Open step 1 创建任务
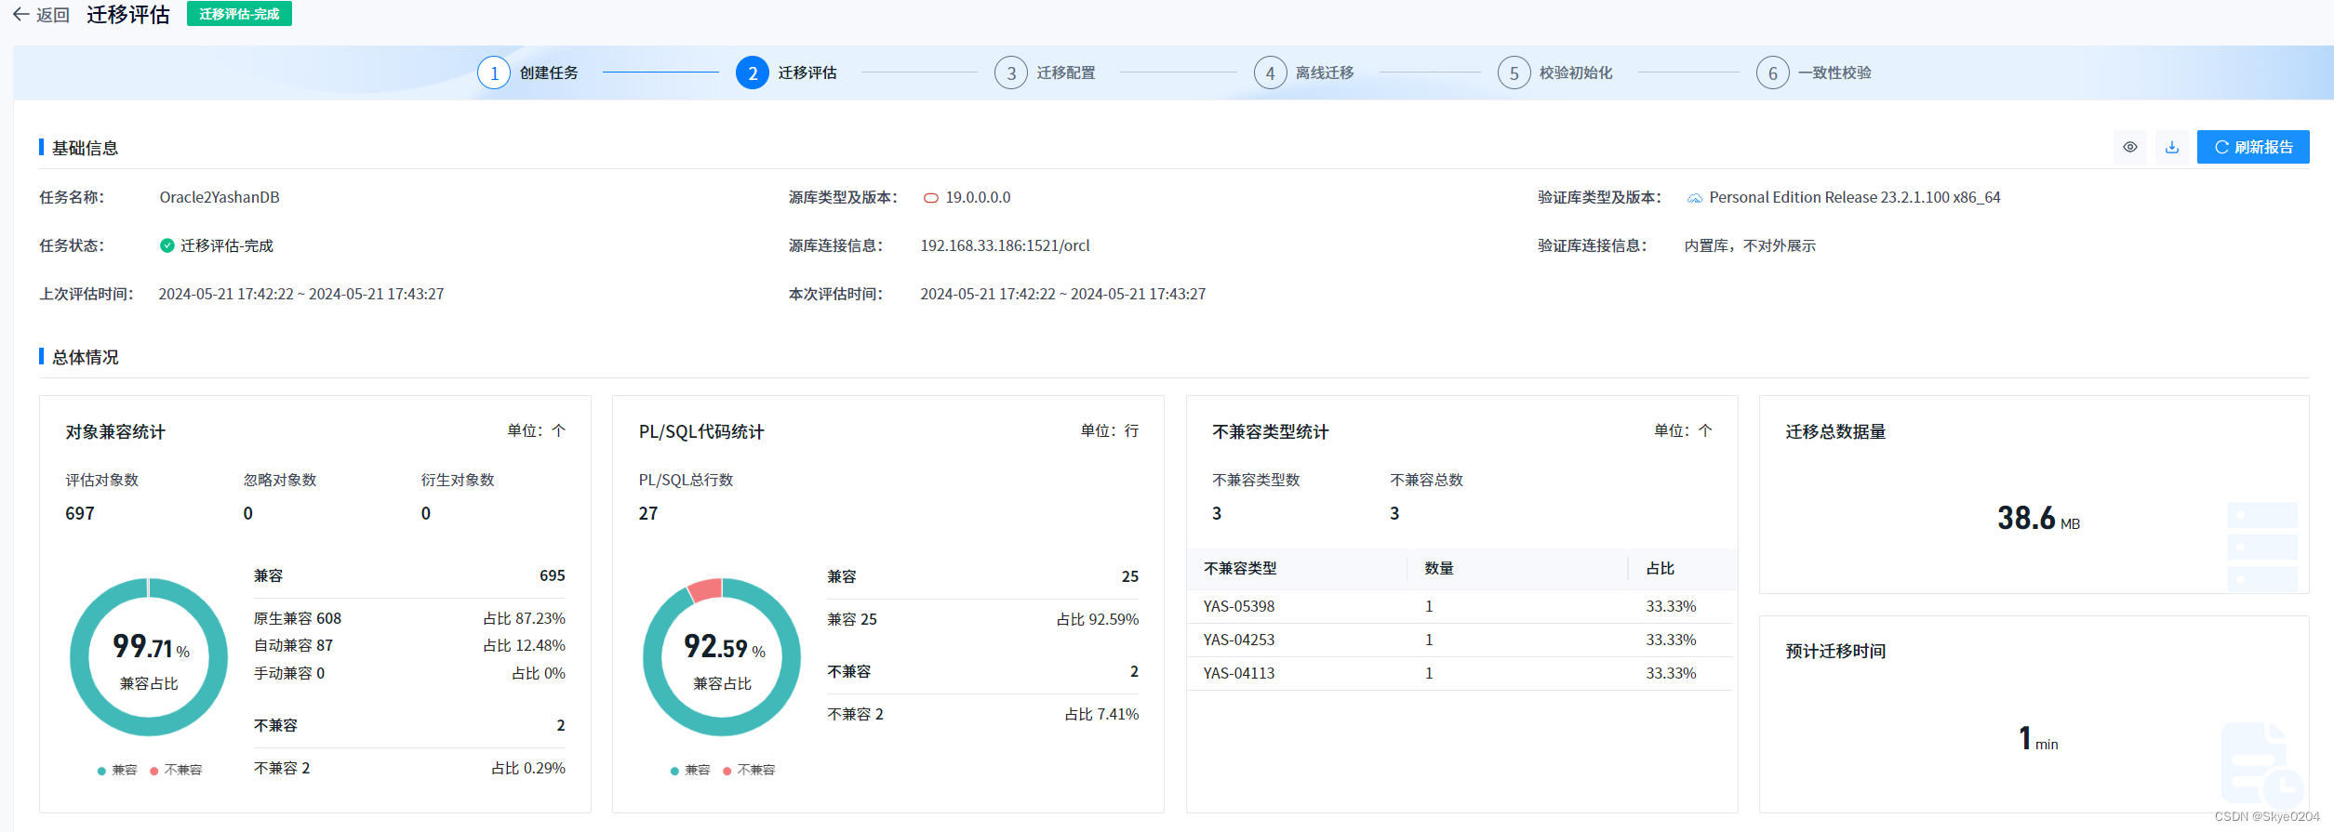The width and height of the screenshot is (2334, 832). [x=527, y=73]
